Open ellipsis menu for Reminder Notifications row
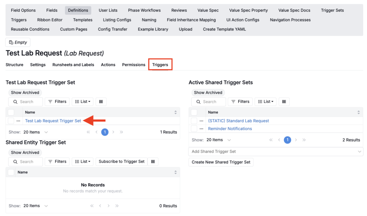The image size is (367, 216). tap(201, 129)
